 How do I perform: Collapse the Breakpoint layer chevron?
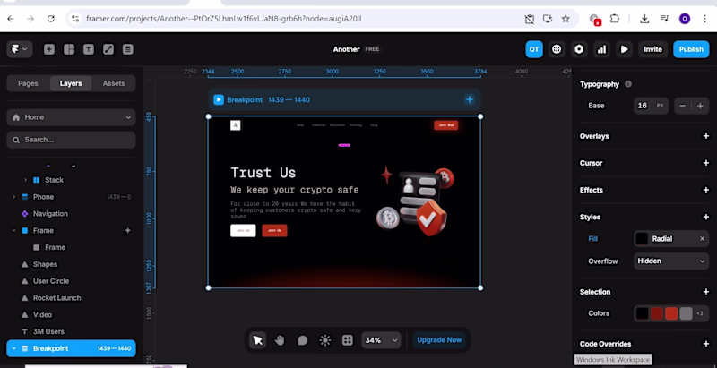coord(13,348)
